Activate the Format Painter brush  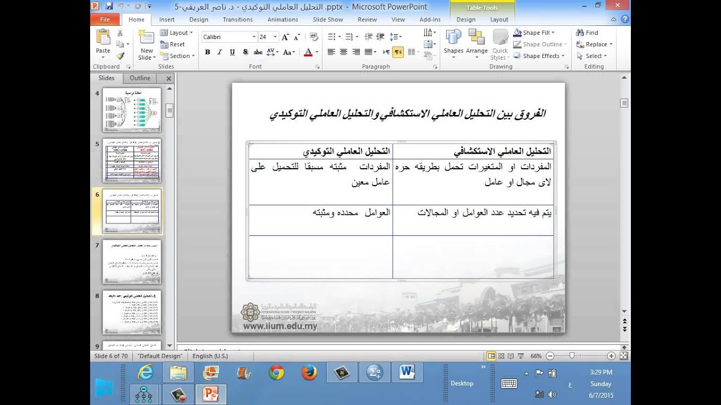[120, 56]
